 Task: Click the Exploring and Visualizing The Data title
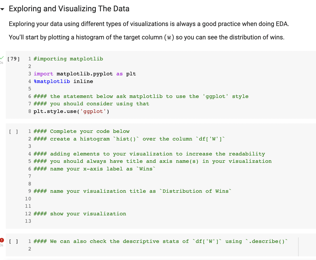pyautogui.click(x=69, y=8)
